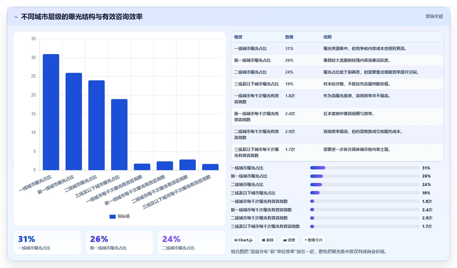The width and height of the screenshot is (457, 268).
Task: Click the chart bar with value 24
Action: pos(97,125)
